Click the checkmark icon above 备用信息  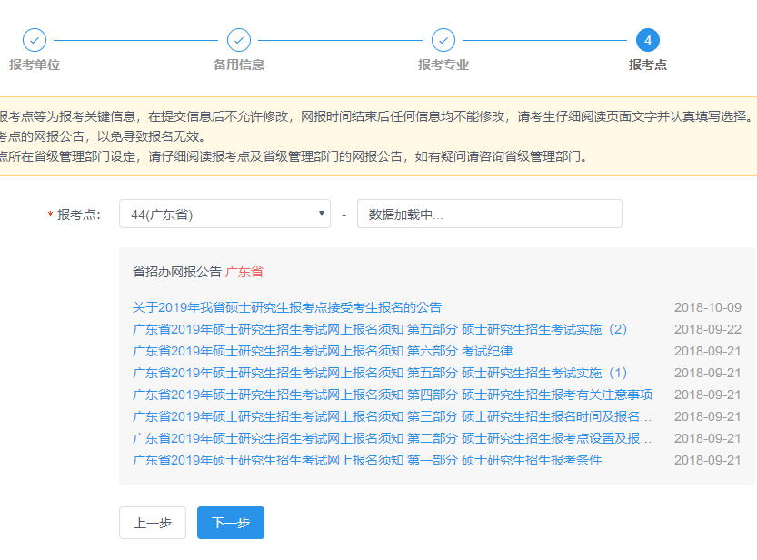pyautogui.click(x=239, y=40)
